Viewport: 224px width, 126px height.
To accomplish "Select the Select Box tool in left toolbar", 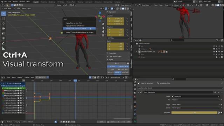I will point(3,14).
